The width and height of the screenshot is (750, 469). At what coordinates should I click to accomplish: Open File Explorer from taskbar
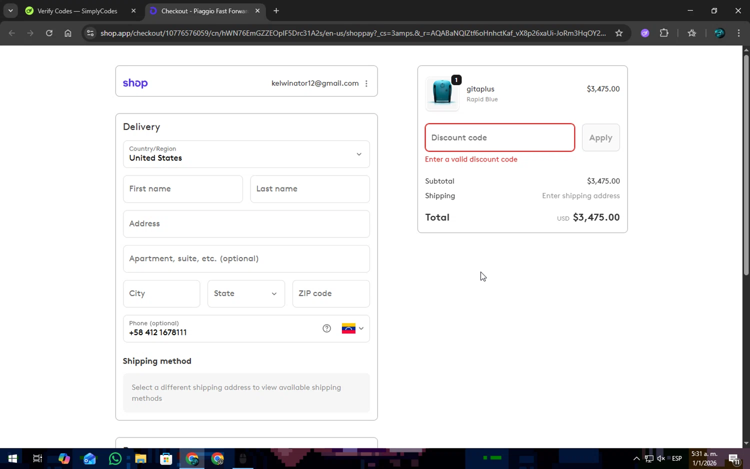coord(140,458)
